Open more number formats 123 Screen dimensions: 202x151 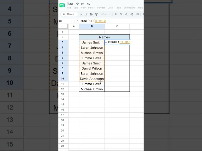click(x=137, y=14)
